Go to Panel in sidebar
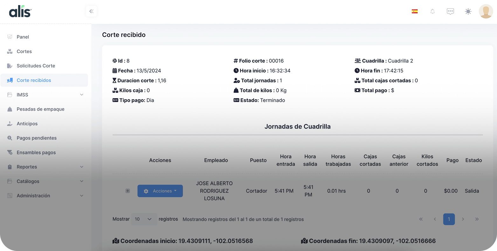Viewport: 497px width, 251px height. (x=23, y=37)
